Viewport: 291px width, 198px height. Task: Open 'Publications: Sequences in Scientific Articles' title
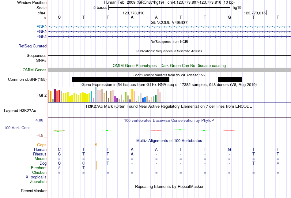click(169, 51)
